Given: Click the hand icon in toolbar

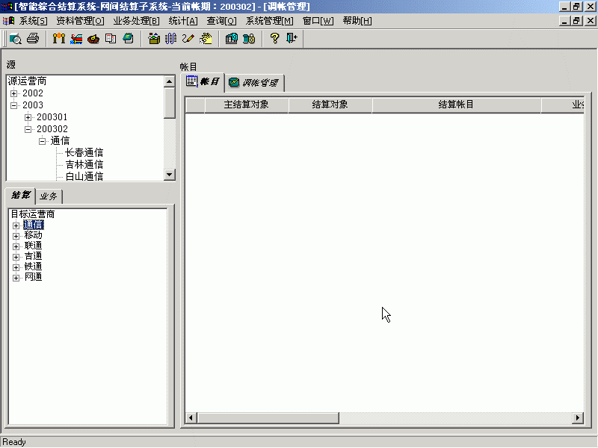Looking at the screenshot, I should tap(206, 39).
